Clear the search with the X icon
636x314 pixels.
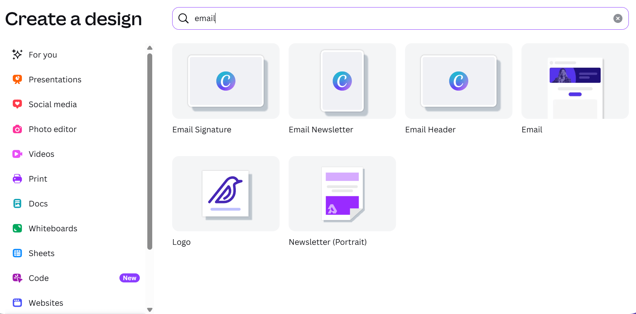[618, 18]
